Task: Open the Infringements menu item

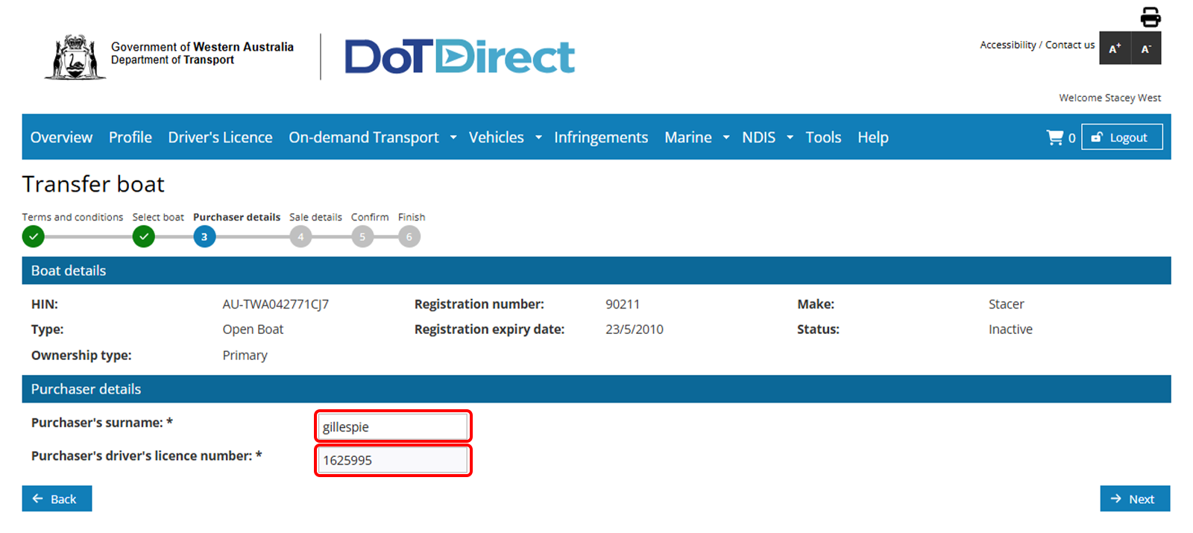Action: [601, 137]
